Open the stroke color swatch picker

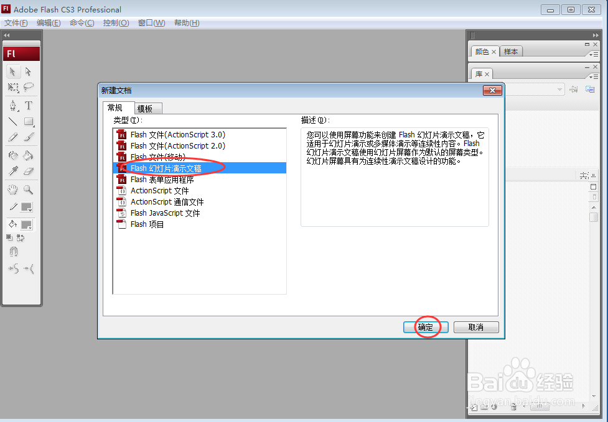(x=26, y=207)
